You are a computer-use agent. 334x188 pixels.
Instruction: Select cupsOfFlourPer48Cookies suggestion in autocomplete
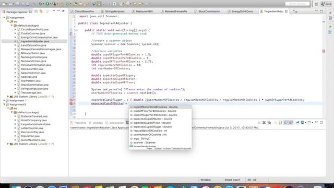point(160,111)
